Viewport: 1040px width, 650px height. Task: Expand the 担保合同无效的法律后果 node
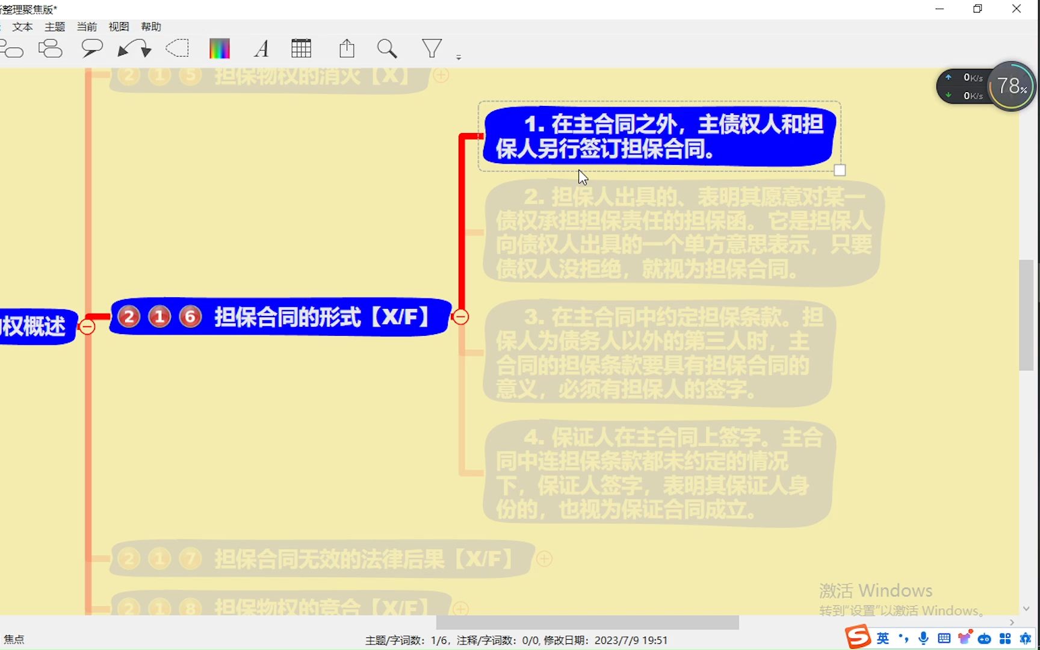click(544, 559)
